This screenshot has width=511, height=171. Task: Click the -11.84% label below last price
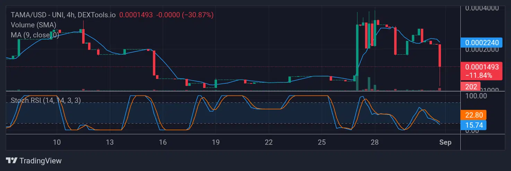click(479, 75)
